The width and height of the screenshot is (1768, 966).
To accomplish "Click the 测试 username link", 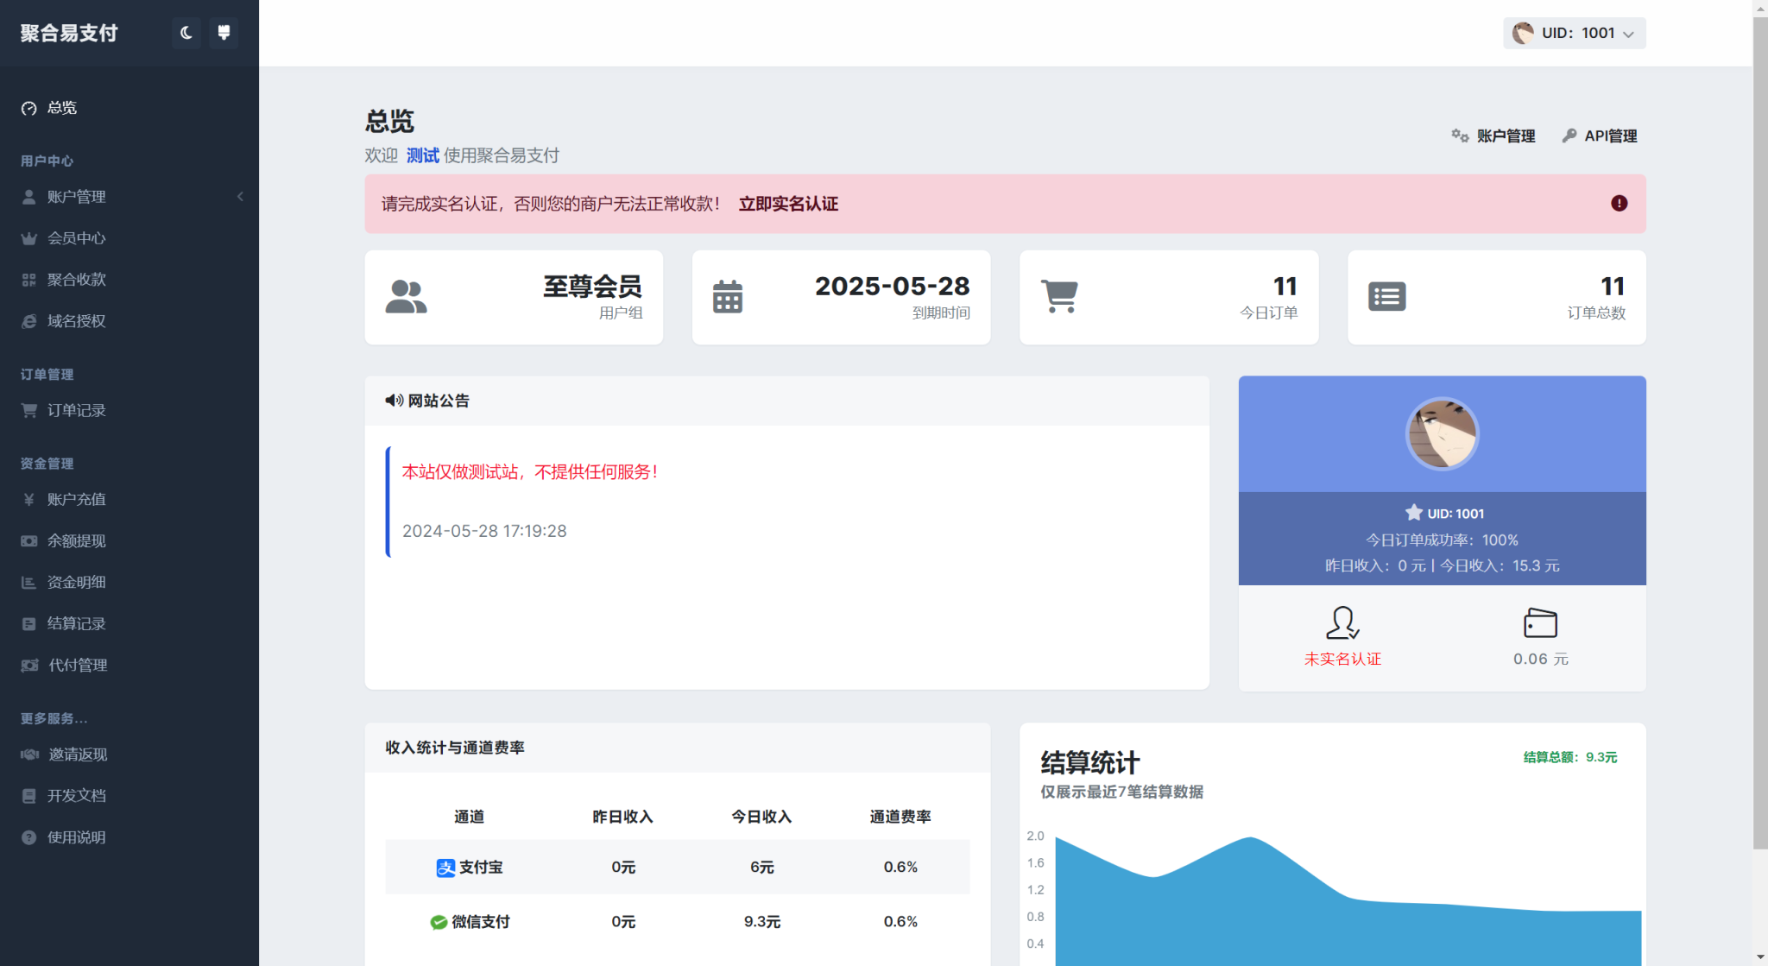I will 423,155.
